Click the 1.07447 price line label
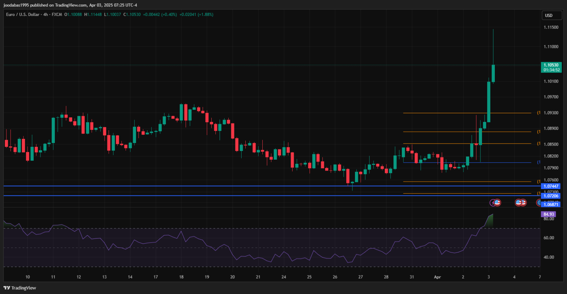567x294 pixels. click(551, 186)
